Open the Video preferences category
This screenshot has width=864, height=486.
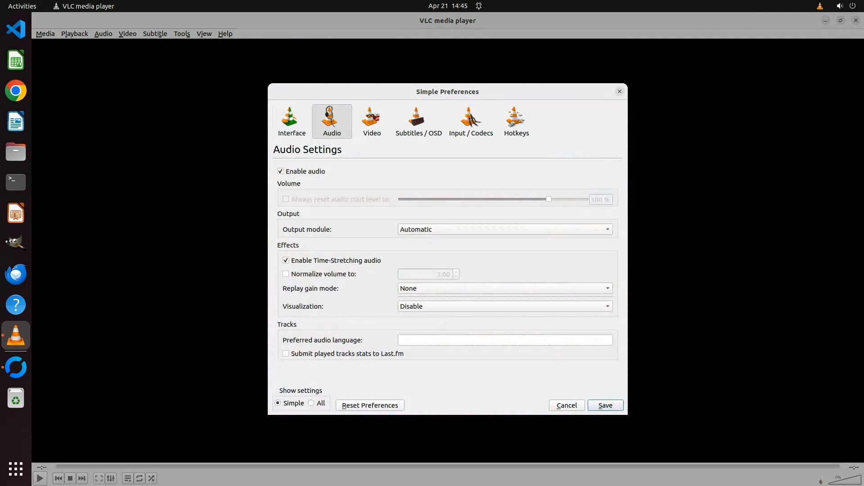coord(372,121)
